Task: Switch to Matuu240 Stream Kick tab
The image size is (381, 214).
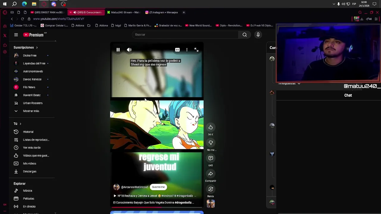Action: coord(124,12)
